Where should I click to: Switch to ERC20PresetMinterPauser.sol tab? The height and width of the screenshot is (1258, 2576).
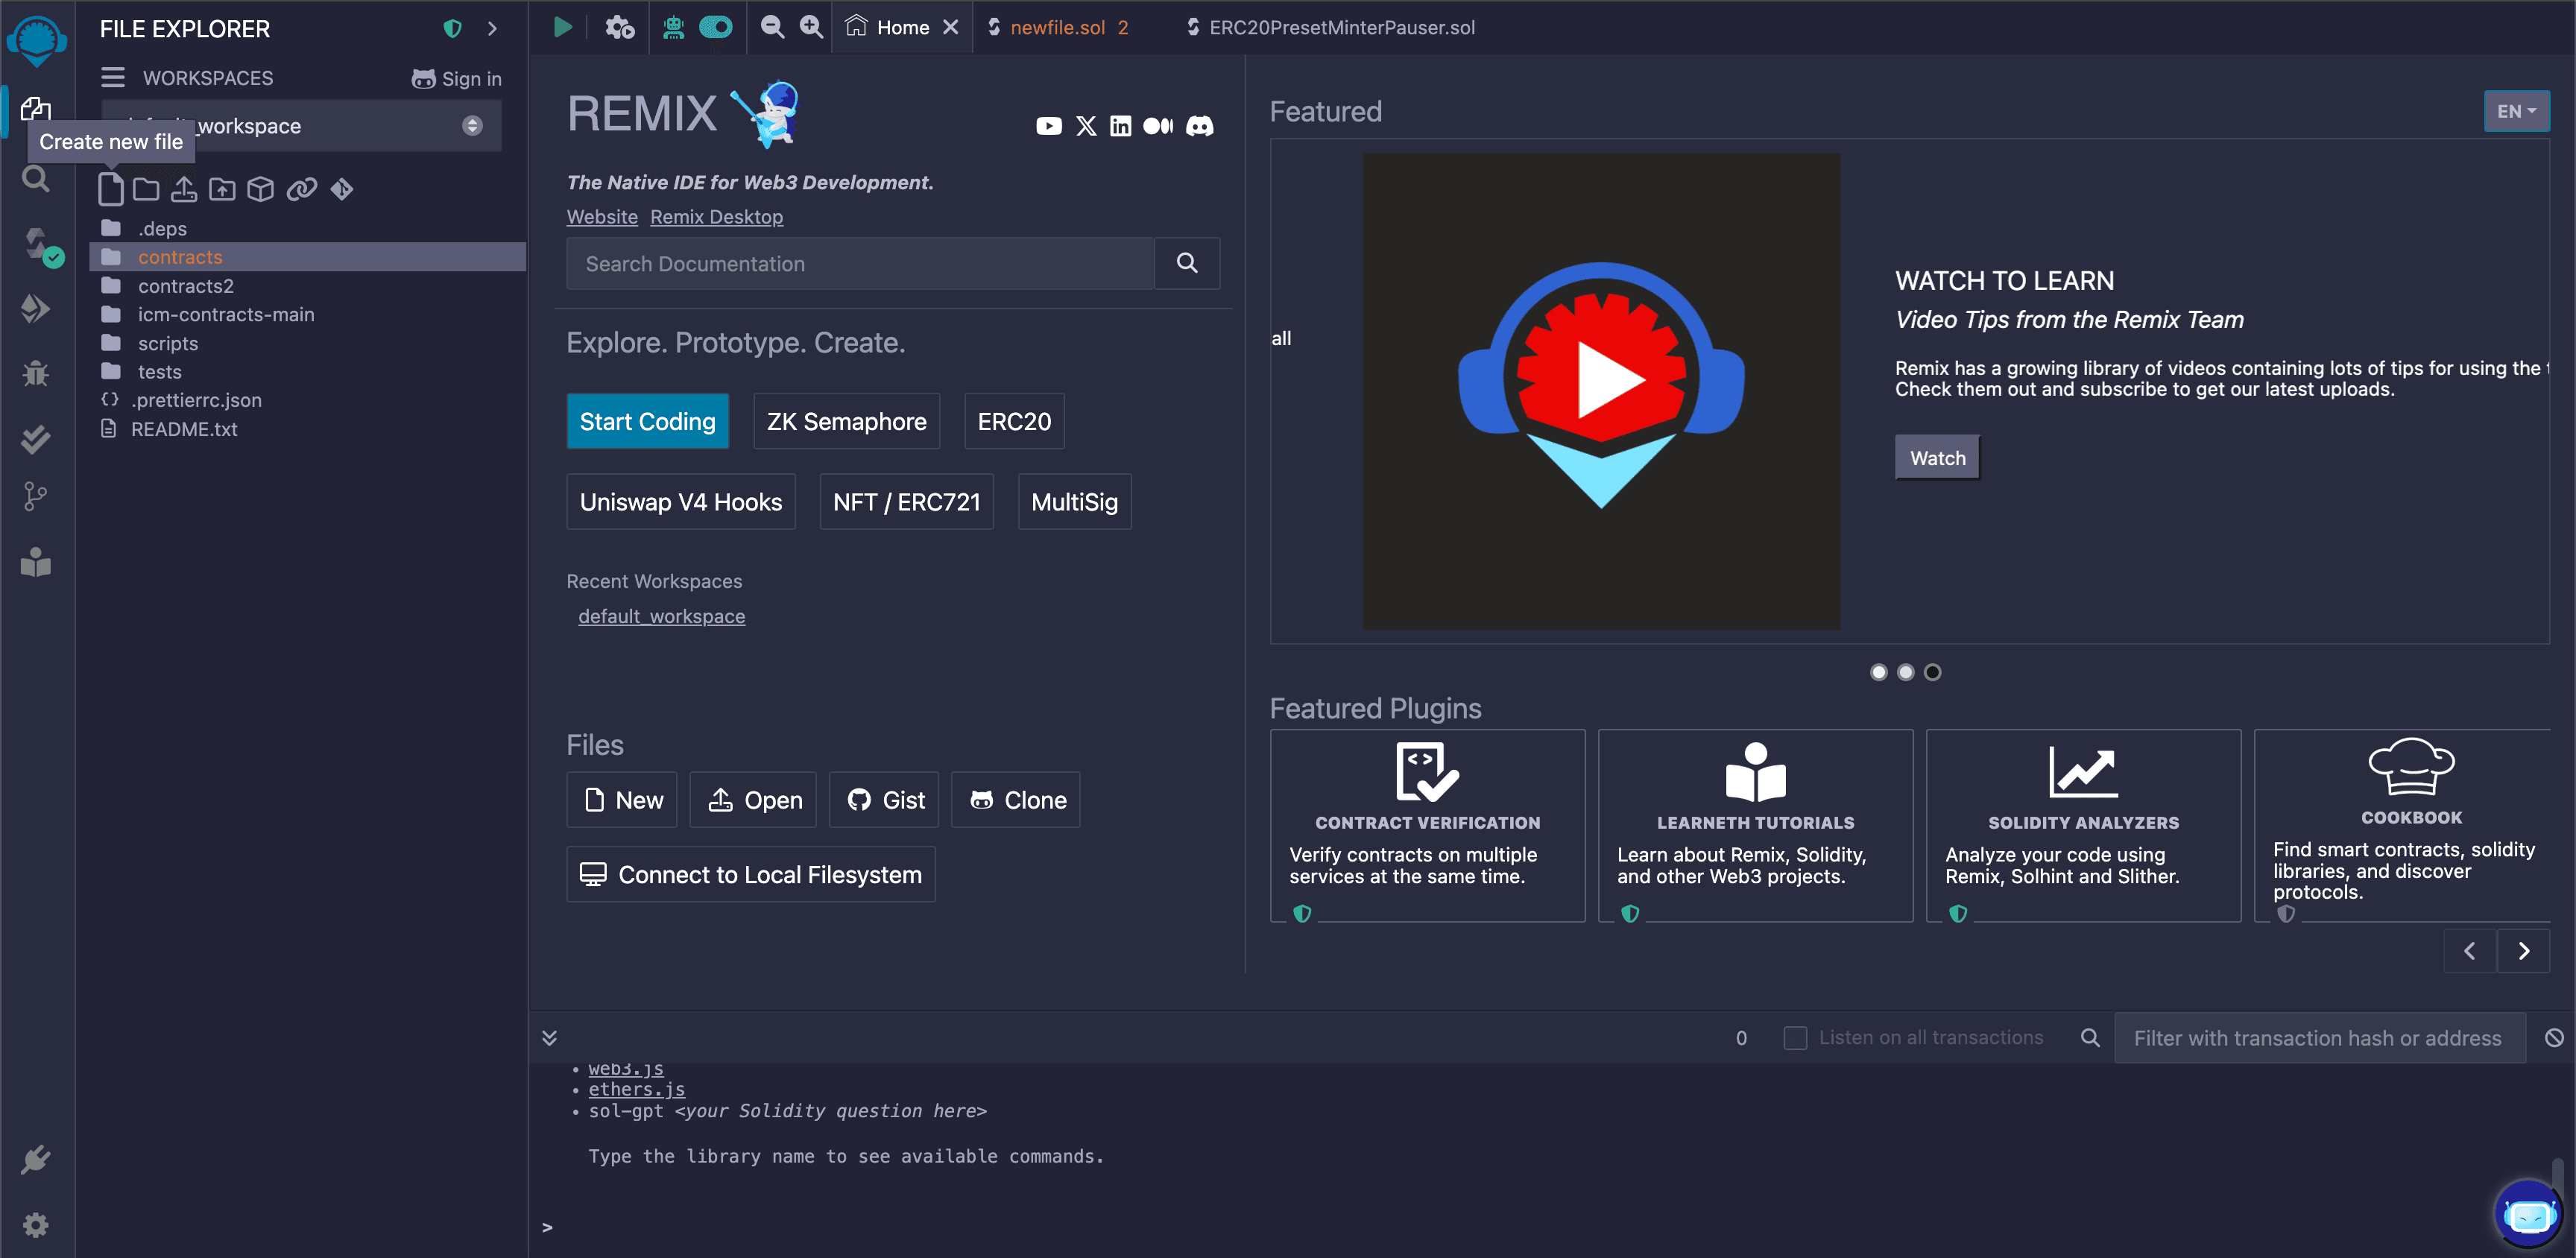pyautogui.click(x=1341, y=27)
